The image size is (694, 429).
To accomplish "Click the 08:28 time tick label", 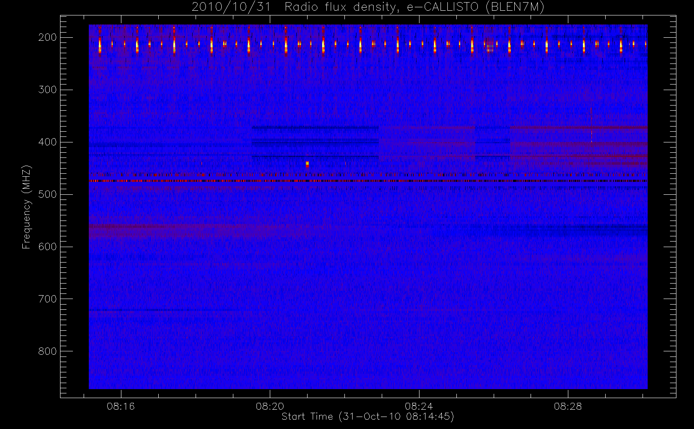I will coord(567,406).
